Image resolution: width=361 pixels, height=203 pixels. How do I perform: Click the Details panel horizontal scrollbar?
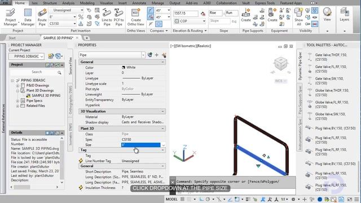click(34, 187)
